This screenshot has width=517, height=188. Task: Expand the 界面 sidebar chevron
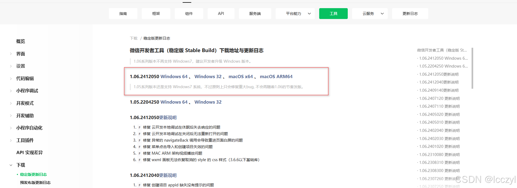[11, 54]
